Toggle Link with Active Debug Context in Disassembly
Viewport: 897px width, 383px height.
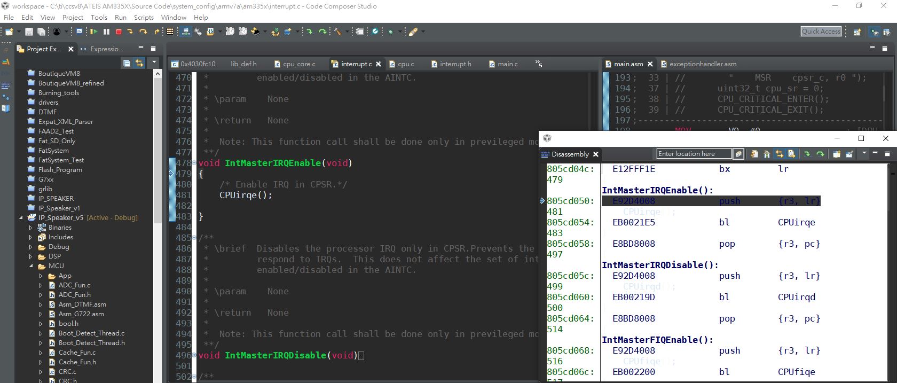coord(779,154)
